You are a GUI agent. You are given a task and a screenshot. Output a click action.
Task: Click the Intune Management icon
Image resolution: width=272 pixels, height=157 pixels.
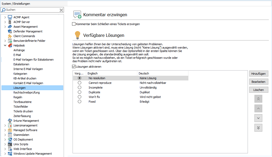(x=10, y=120)
